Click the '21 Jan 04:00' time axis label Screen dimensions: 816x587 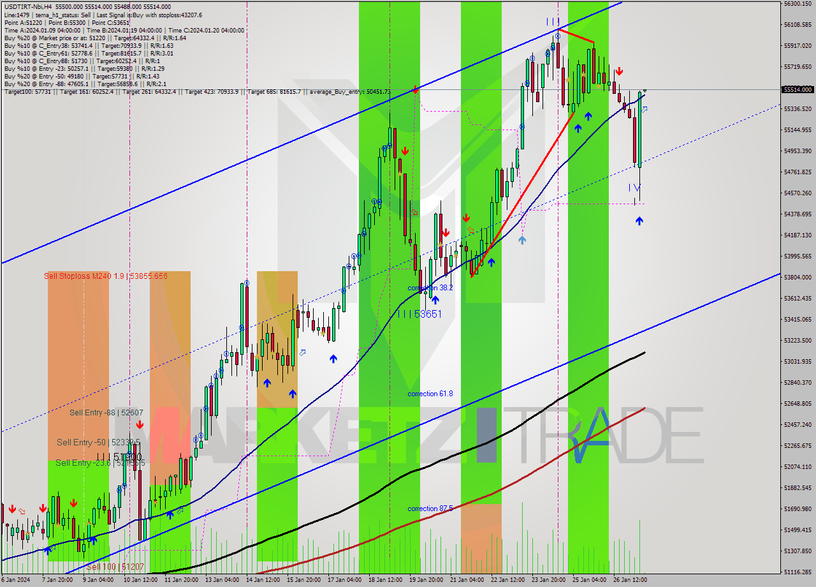click(x=466, y=581)
